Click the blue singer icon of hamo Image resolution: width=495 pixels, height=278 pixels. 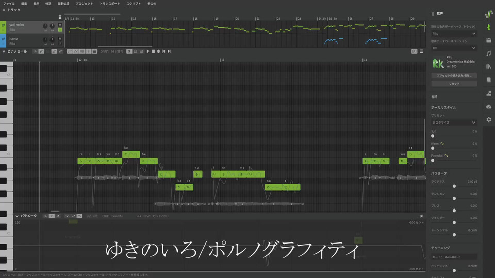[x=3, y=39]
